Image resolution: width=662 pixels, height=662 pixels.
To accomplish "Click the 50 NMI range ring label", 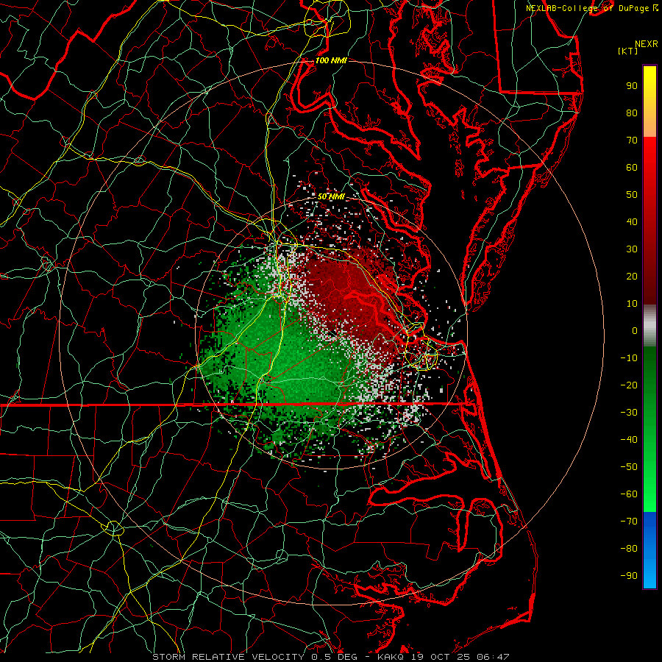I will click(x=331, y=197).
